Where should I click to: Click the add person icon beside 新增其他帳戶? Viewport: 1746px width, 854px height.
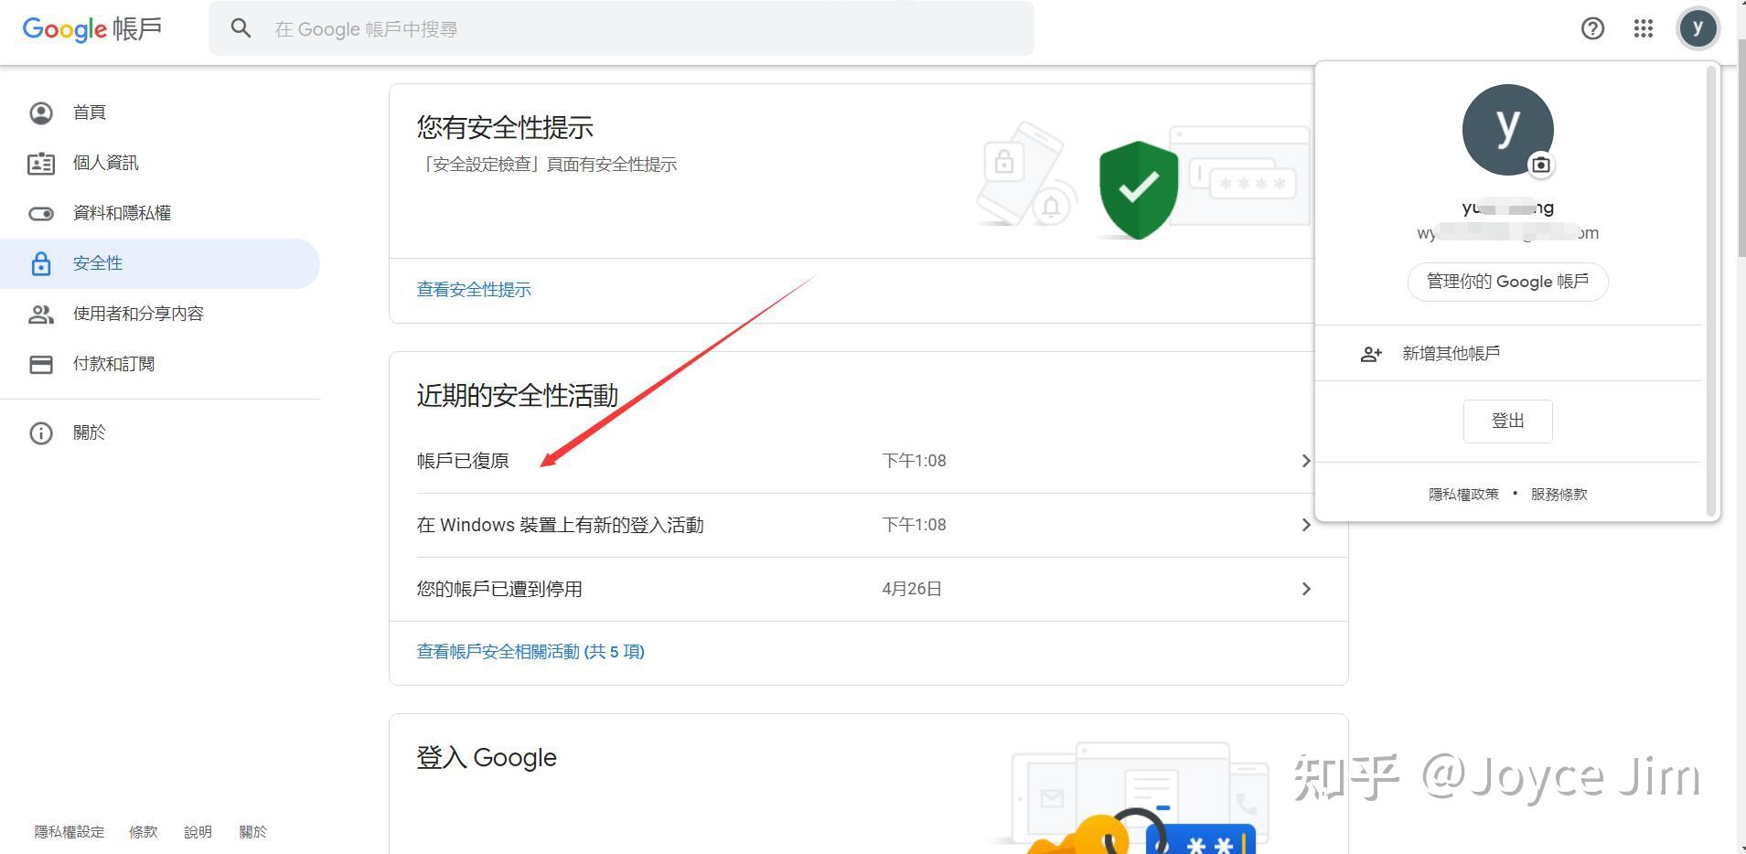1371,354
